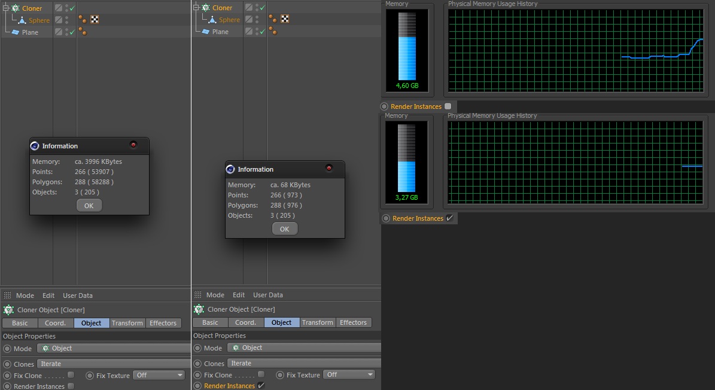
Task: Enable the unchecked Render Instances checkbox in left attributes
Action: (71, 386)
